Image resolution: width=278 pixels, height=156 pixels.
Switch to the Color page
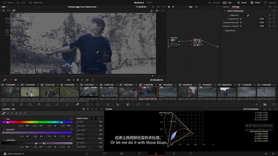tap(156, 154)
